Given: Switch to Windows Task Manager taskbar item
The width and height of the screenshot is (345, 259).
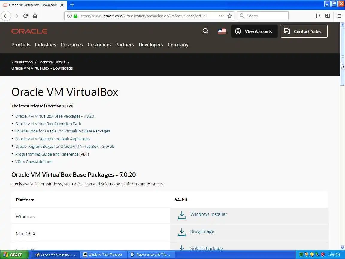Looking at the screenshot, I should click(103, 255).
